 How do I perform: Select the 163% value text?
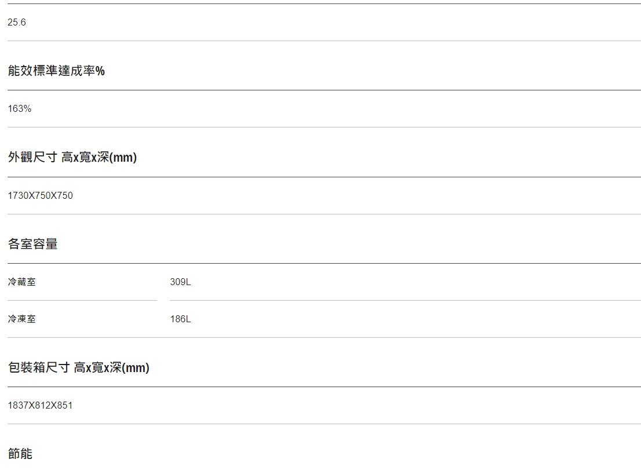20,109
